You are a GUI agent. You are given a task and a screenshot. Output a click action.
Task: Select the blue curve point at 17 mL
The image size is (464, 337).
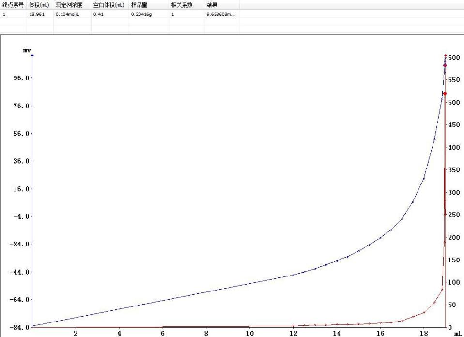click(x=402, y=219)
